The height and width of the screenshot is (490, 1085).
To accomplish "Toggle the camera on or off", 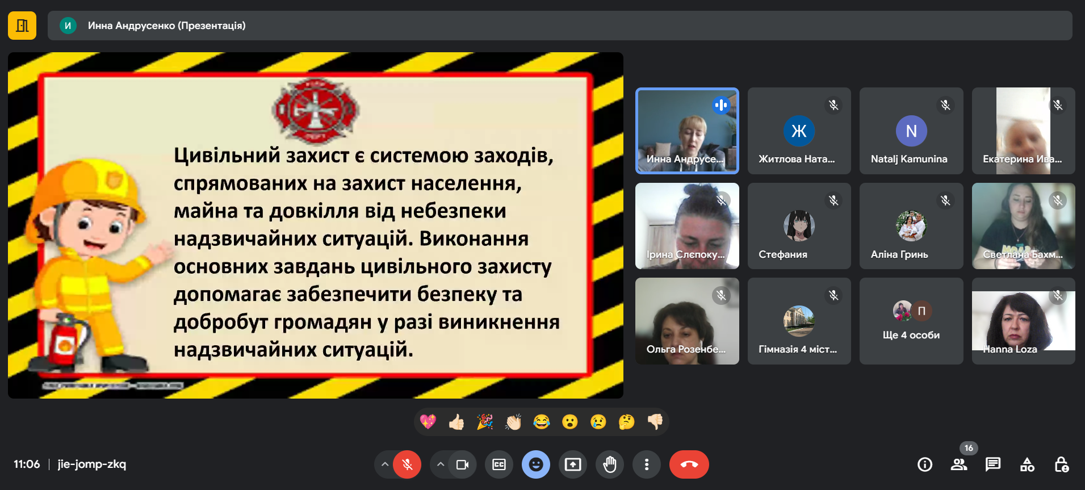I will coord(462,464).
